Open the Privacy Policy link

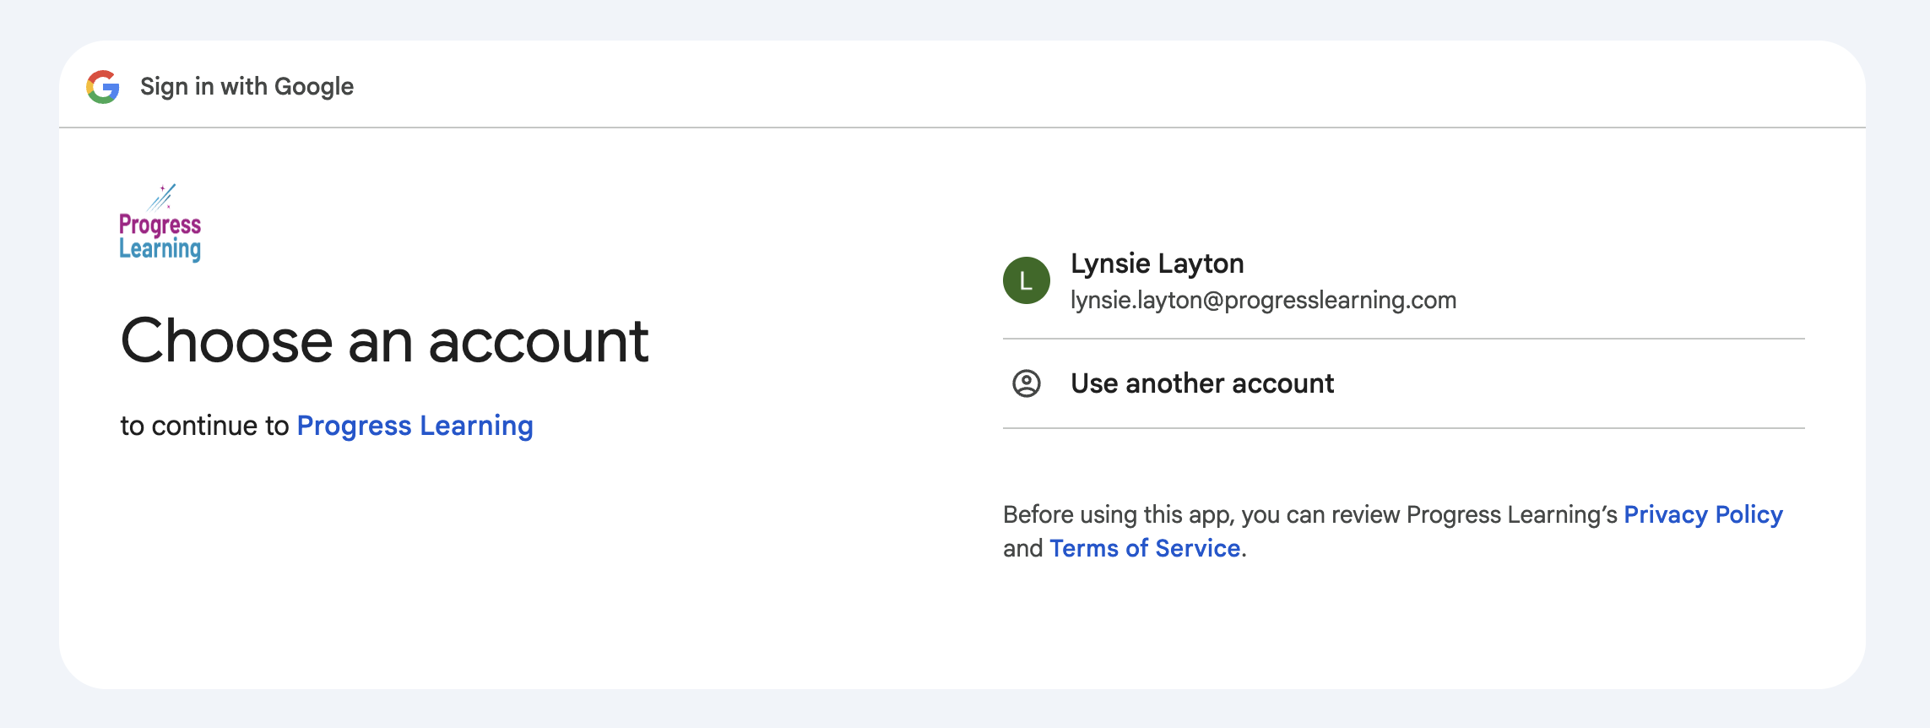(1703, 514)
